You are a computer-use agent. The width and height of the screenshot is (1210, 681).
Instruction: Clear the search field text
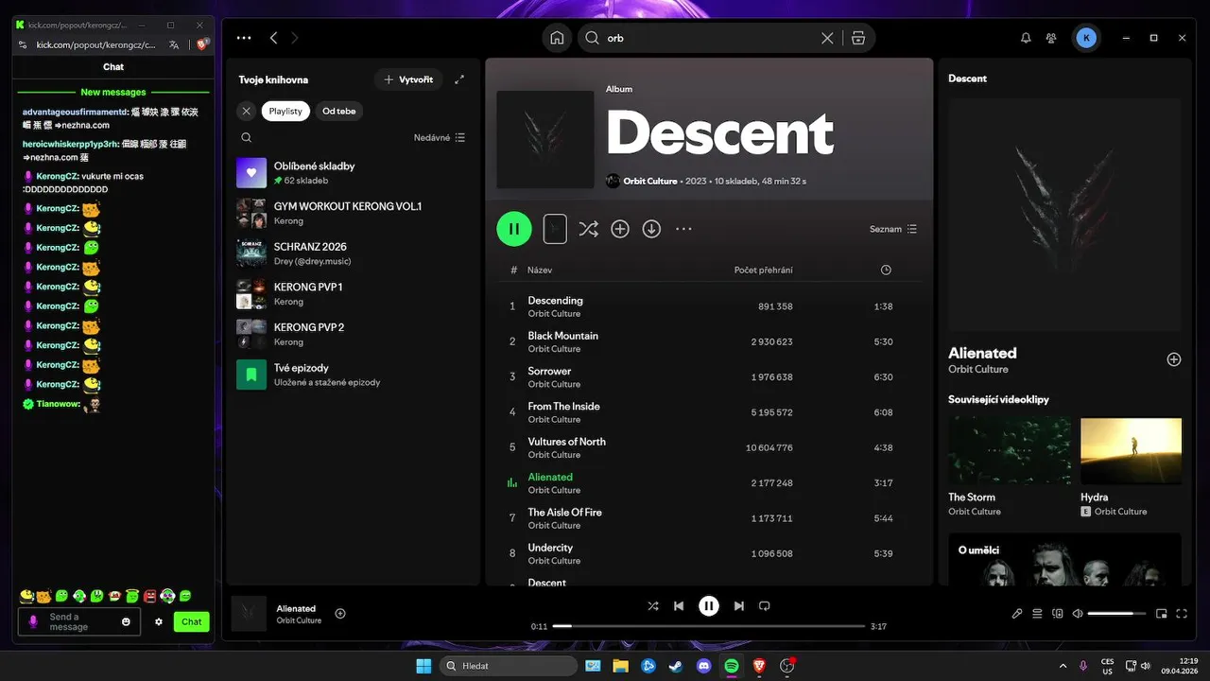coord(827,38)
